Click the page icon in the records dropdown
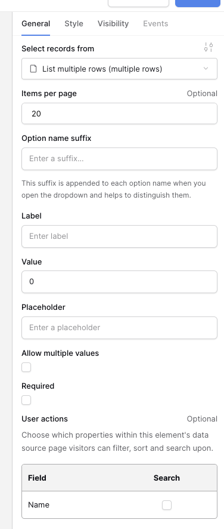Image resolution: width=224 pixels, height=529 pixels. pos(33,69)
